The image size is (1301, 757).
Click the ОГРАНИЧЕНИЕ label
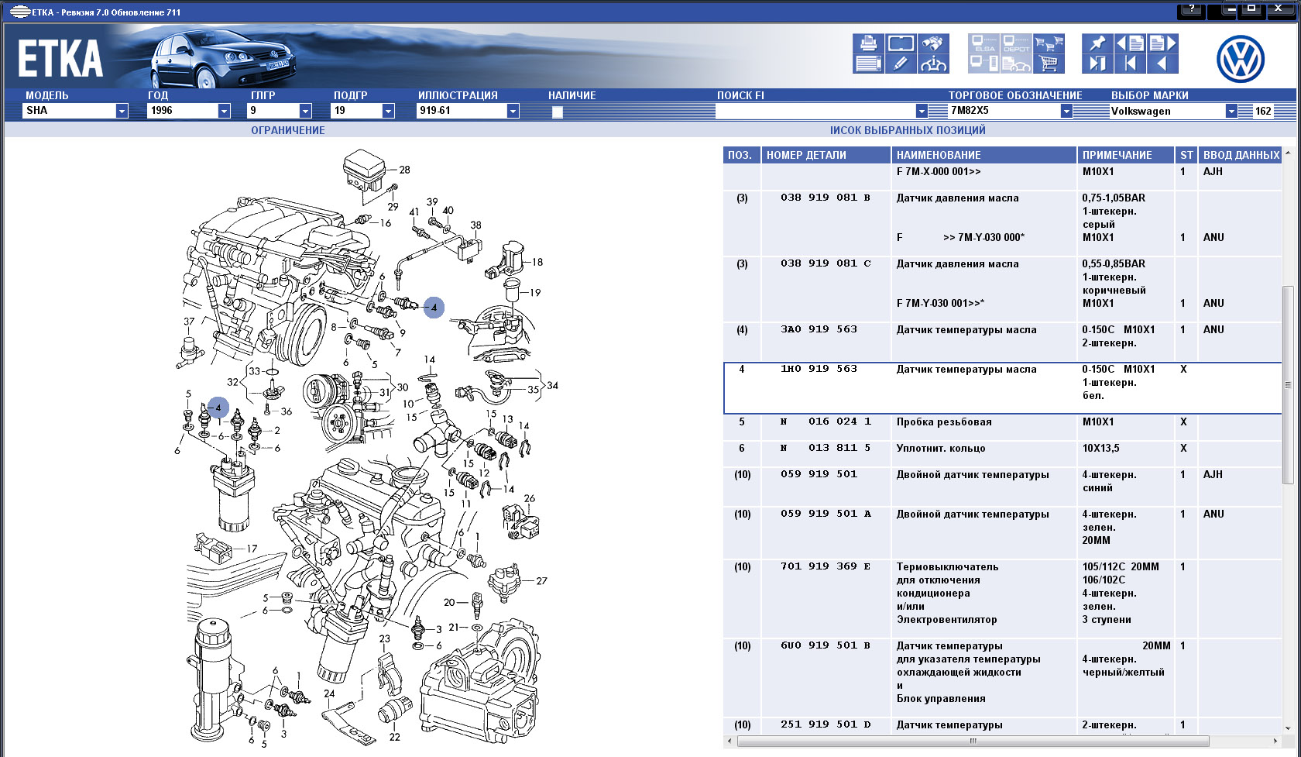[x=288, y=130]
